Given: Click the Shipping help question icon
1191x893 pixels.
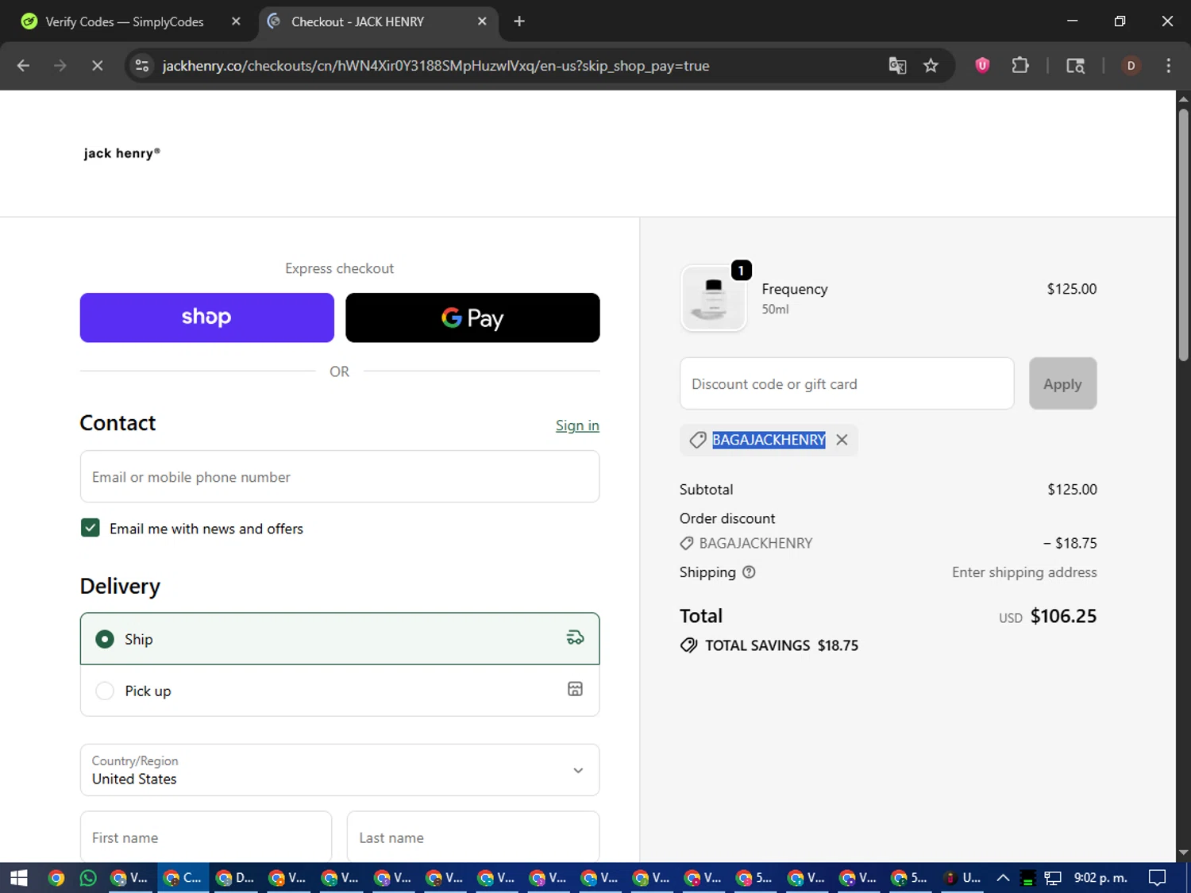Looking at the screenshot, I should (749, 572).
